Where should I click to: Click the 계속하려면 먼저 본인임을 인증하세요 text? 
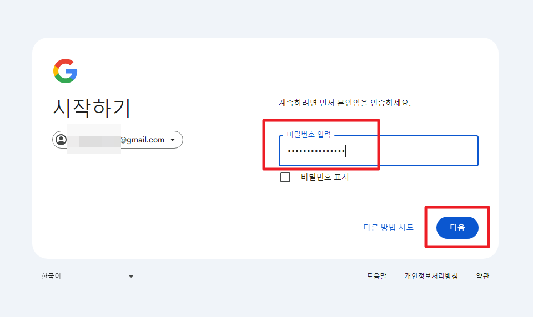[345, 103]
